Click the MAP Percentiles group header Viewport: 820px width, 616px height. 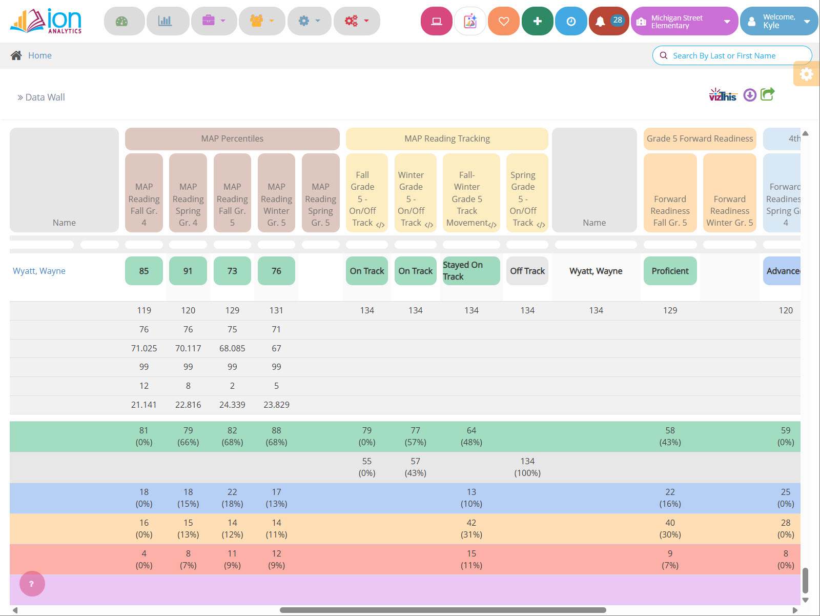pyautogui.click(x=232, y=138)
